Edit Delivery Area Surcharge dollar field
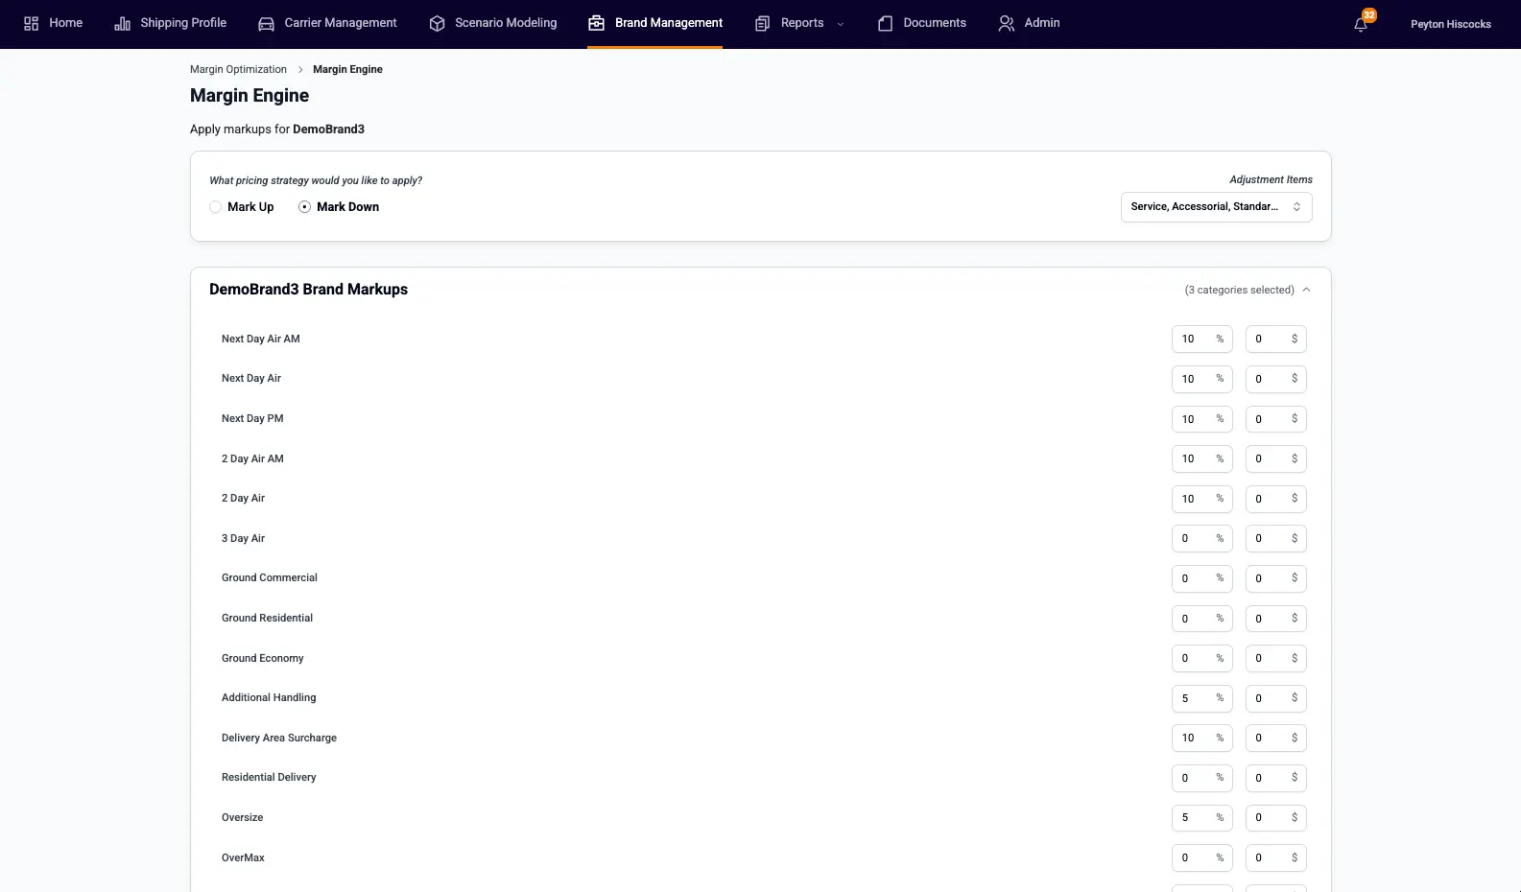 click(1275, 738)
